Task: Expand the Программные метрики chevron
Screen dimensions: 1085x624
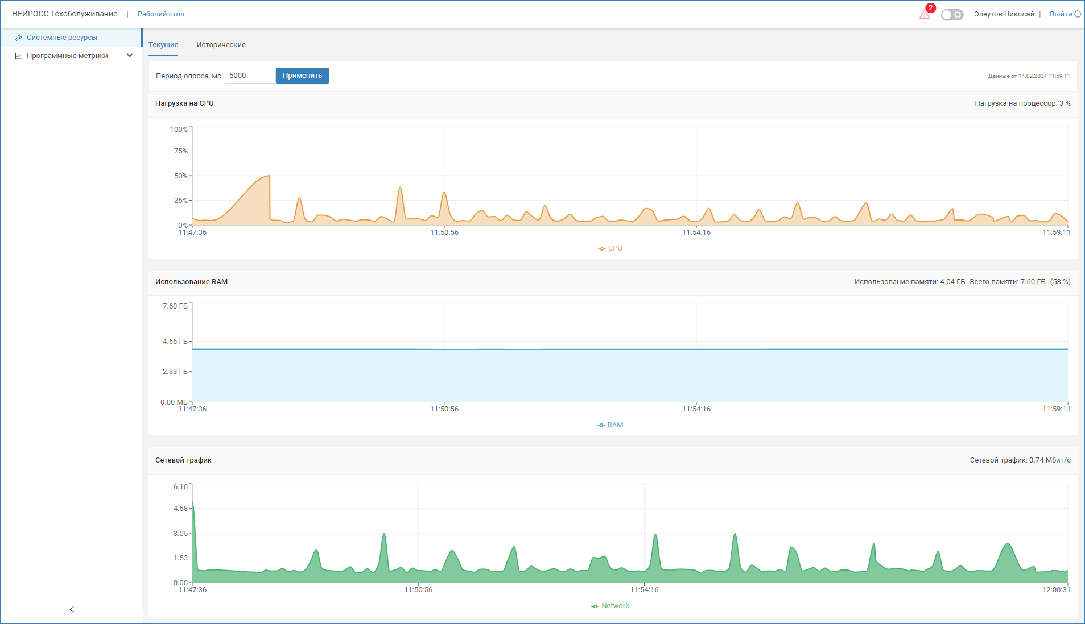Action: coord(130,56)
